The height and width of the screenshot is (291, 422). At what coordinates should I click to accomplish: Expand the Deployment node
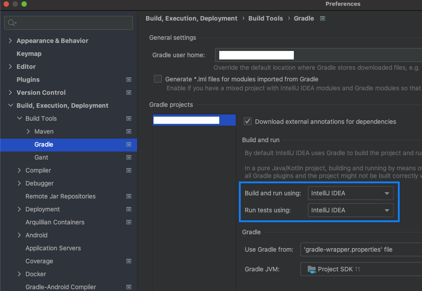pos(19,209)
